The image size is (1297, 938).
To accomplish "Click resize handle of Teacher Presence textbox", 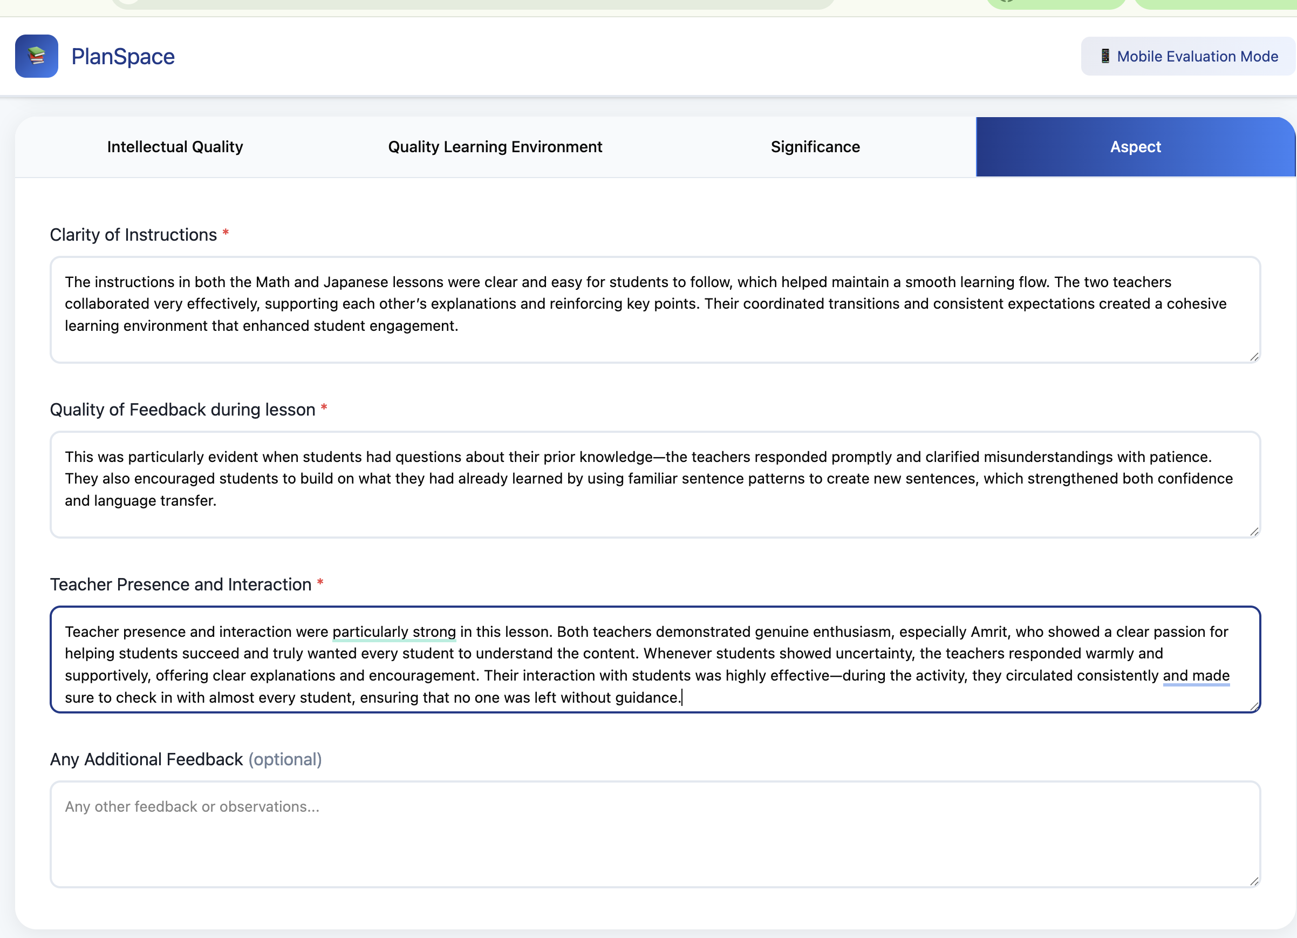I will coord(1254,707).
